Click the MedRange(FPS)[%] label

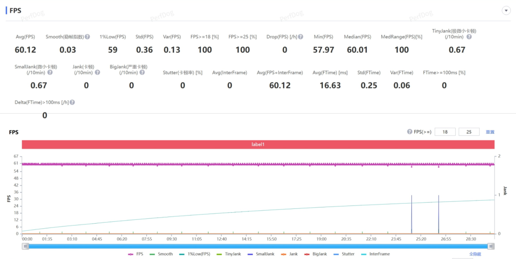(x=401, y=36)
